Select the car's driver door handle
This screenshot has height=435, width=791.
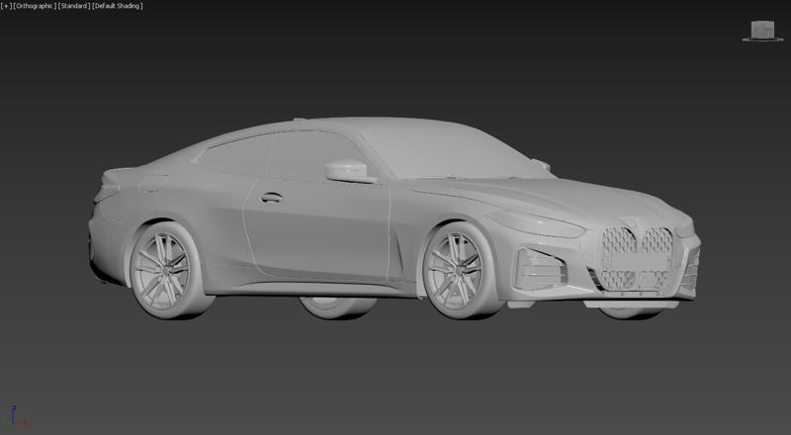[271, 198]
